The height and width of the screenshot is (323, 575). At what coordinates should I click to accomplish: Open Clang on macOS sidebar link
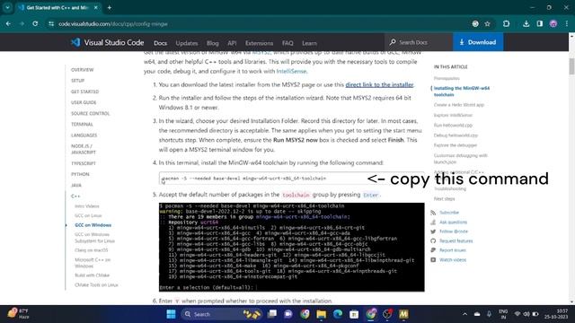[x=92, y=250]
